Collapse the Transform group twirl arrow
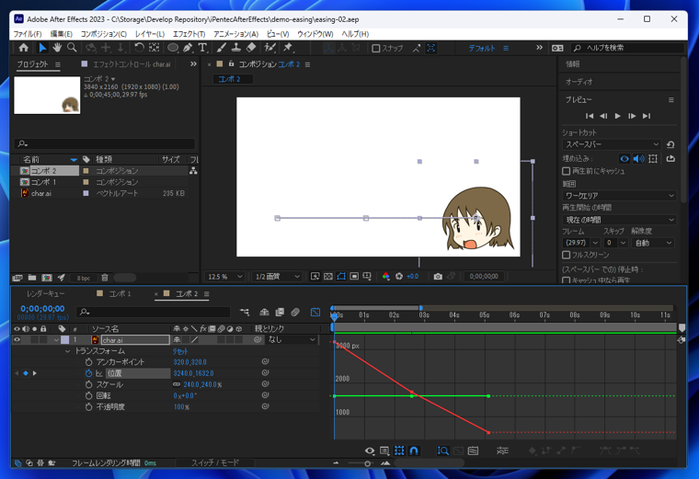699x479 pixels. coord(68,351)
